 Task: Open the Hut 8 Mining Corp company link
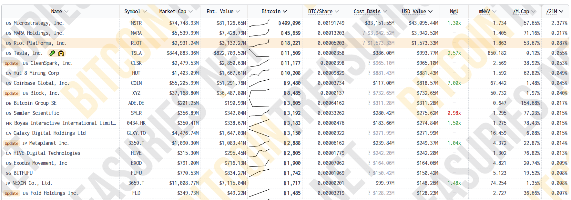[36, 73]
